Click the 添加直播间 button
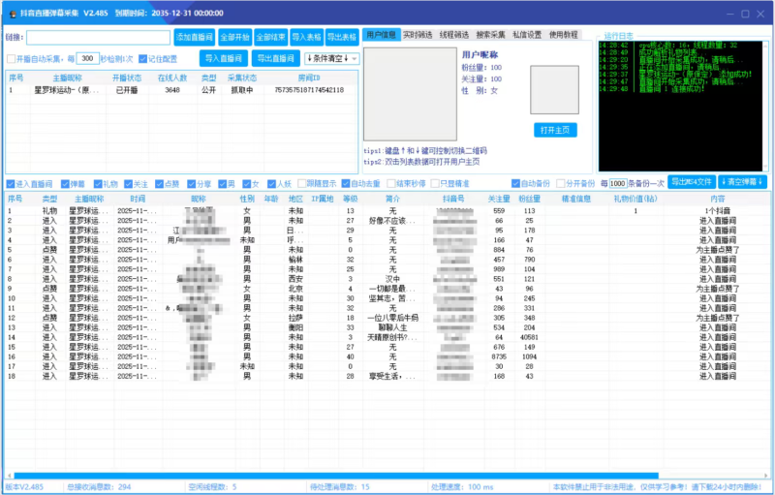Viewport: 775px width, 495px height. (195, 37)
